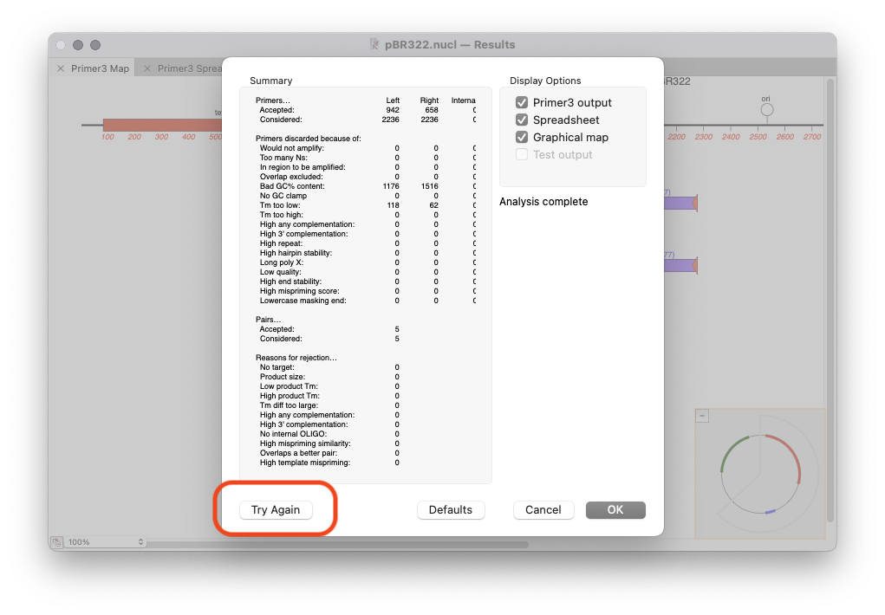The height and width of the screenshot is (615, 885).
Task: Click the pBR322.nucl document icon in title
Action: (374, 44)
